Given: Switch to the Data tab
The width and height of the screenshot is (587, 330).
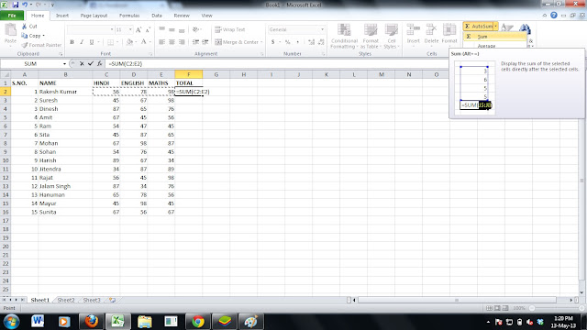Looking at the screenshot, I should click(157, 16).
